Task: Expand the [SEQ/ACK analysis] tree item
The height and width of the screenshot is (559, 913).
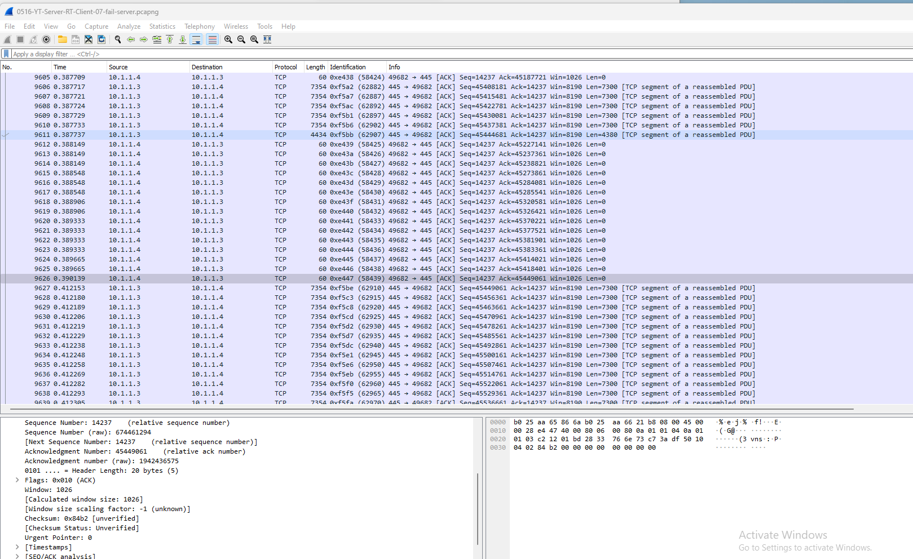Action: [17, 556]
